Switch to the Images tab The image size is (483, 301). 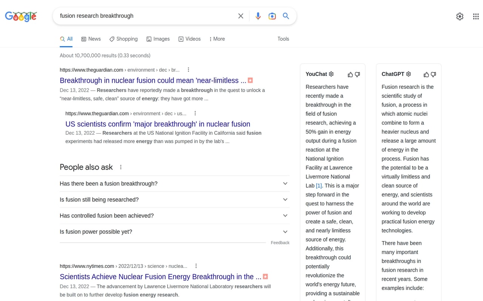pyautogui.click(x=158, y=39)
